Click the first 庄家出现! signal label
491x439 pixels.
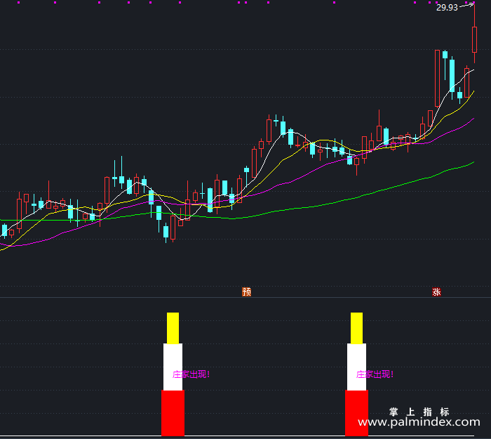coord(191,374)
